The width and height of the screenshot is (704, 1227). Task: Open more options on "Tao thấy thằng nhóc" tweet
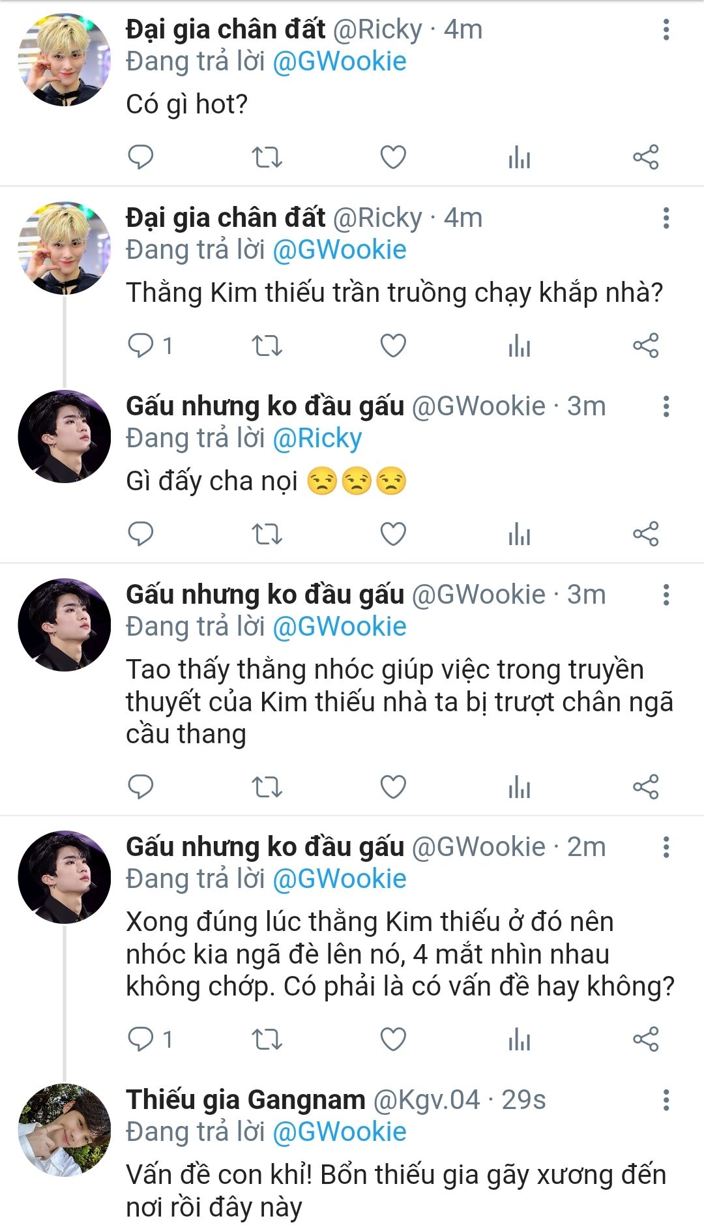666,595
